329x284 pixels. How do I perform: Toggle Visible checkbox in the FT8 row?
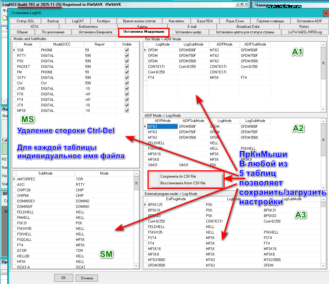click(127, 94)
